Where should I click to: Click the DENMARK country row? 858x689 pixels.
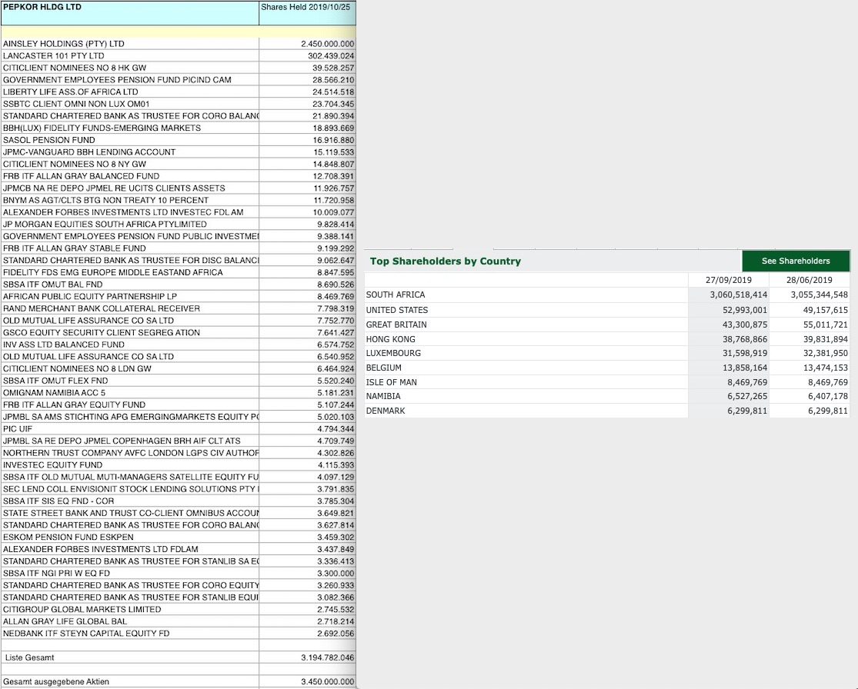(387, 411)
